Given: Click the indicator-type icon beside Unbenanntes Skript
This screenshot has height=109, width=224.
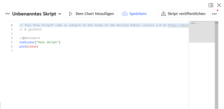Looking at the screenshot, I should [7, 14].
